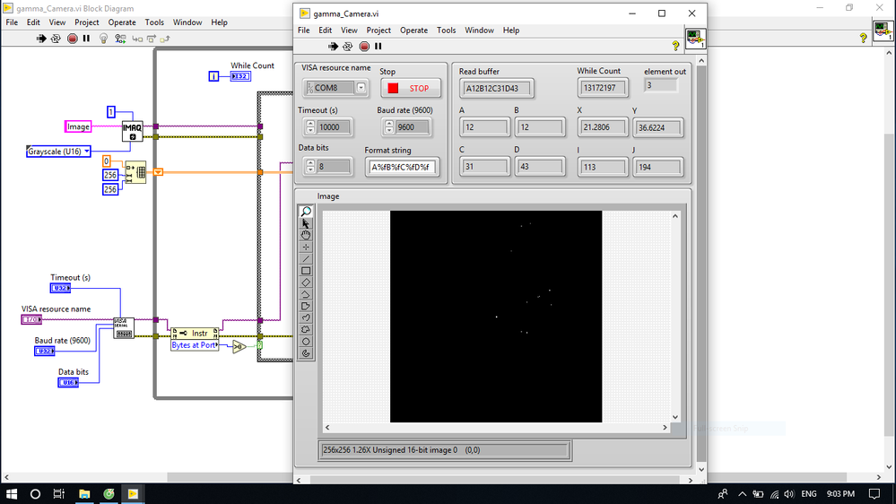Select the Broken Line tool
This screenshot has width=896, height=504.
click(306, 294)
